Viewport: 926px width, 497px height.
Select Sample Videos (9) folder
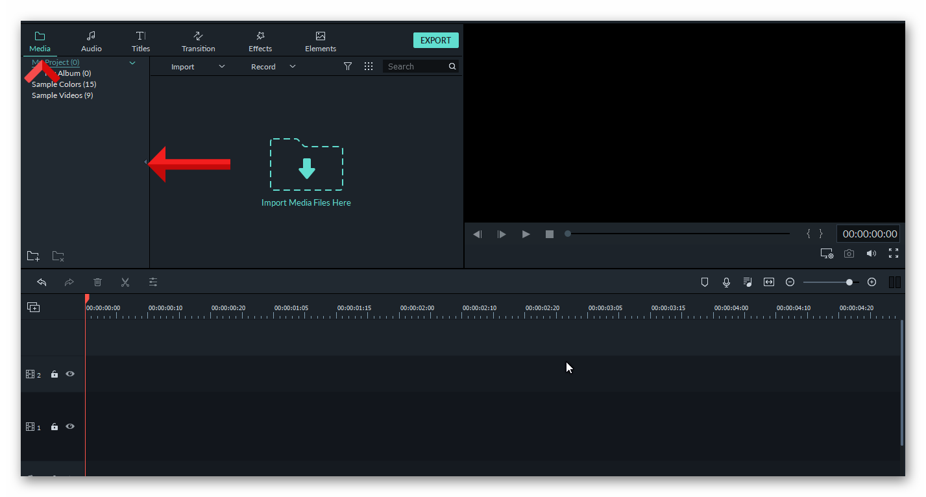point(62,95)
